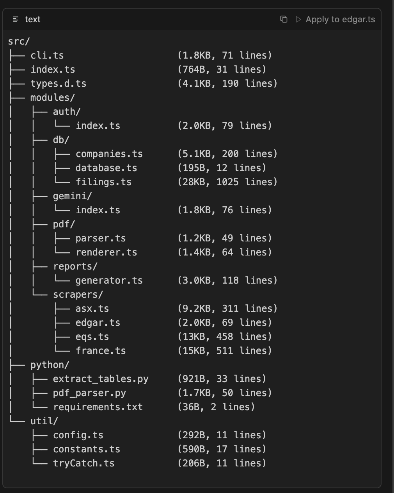Select the cli.ts entry in tree
This screenshot has height=493, width=394.
click(47, 55)
